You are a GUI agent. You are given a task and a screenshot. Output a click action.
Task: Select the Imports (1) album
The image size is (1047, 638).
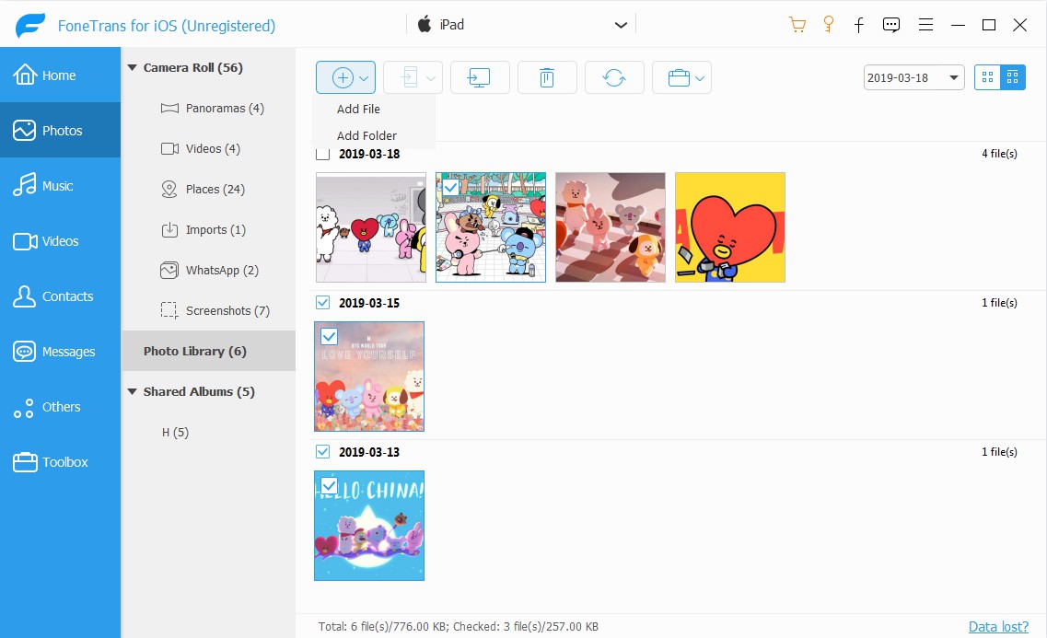point(203,229)
